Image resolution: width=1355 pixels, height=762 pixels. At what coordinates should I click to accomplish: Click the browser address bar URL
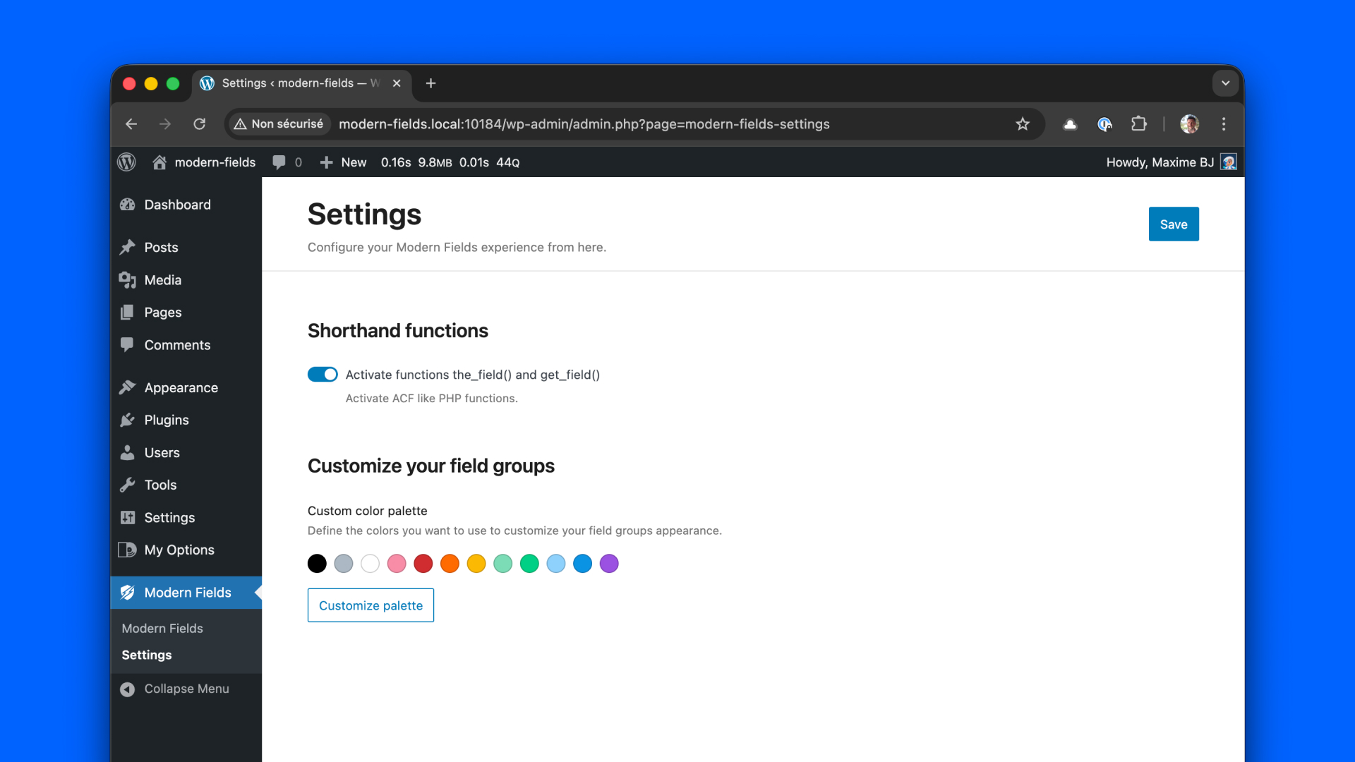584,124
